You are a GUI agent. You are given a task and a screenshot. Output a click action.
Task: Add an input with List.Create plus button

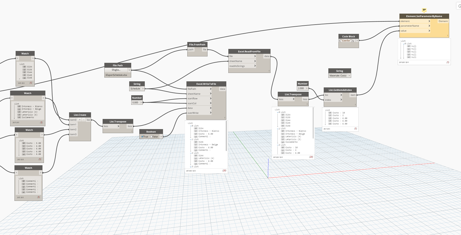(80, 120)
